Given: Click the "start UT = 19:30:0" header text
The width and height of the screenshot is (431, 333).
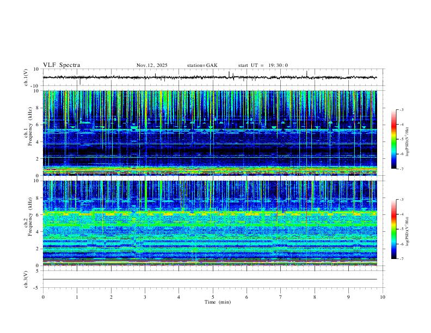Looking at the screenshot, I should click(x=263, y=65).
